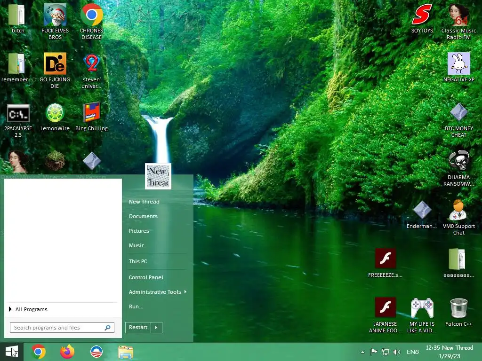Image resolution: width=482 pixels, height=361 pixels.
Task: Click the New Thread user picture
Action: point(158,176)
